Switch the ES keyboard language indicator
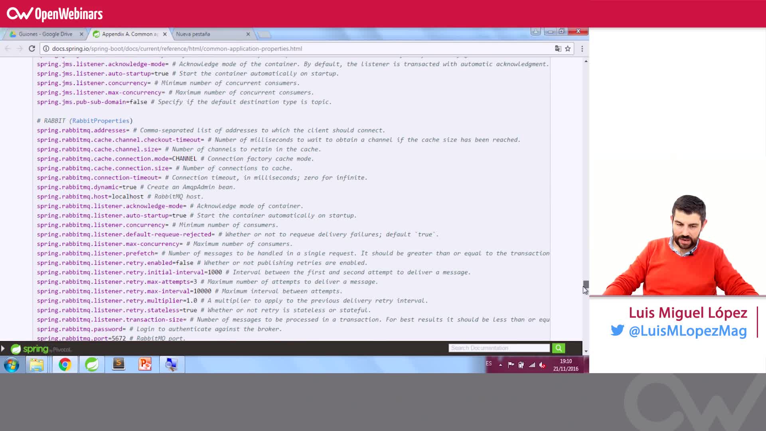Image resolution: width=766 pixels, height=431 pixels. (x=488, y=364)
